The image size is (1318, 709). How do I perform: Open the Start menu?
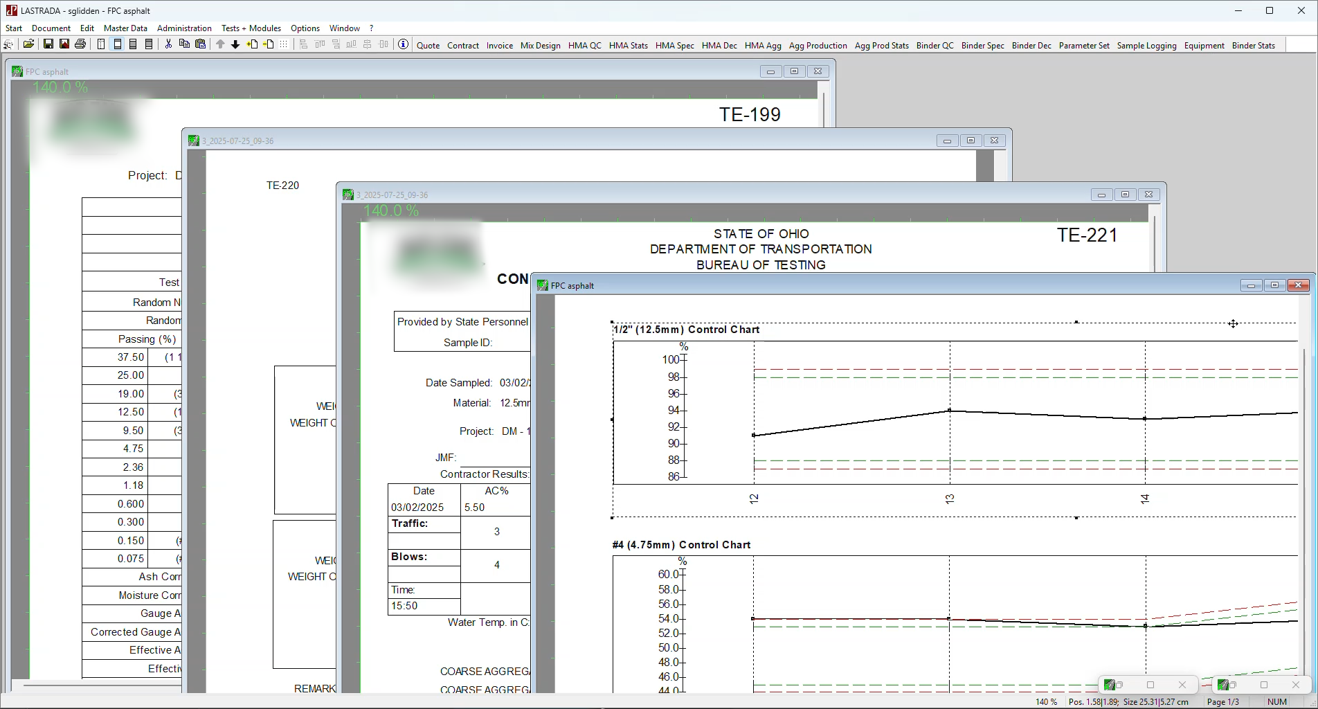coord(14,28)
